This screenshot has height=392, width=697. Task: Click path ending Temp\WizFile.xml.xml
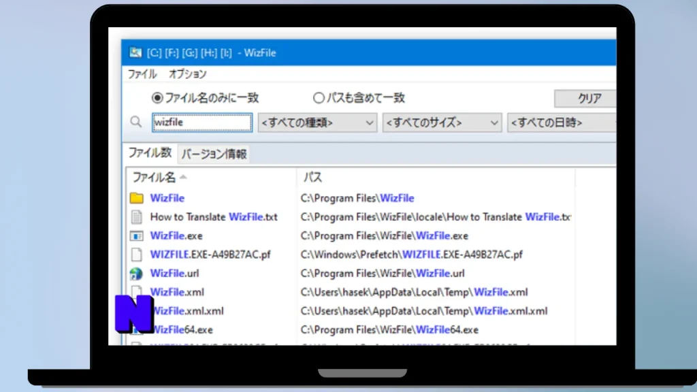424,310
